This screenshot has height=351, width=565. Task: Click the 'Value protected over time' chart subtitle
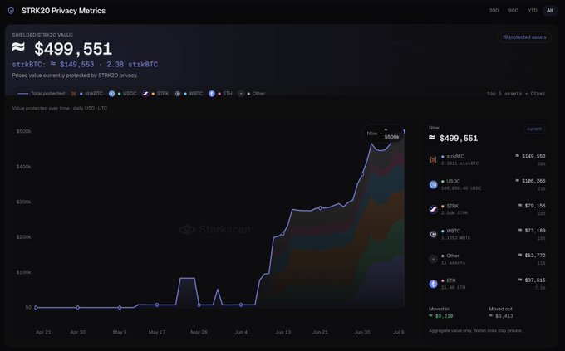(60, 109)
